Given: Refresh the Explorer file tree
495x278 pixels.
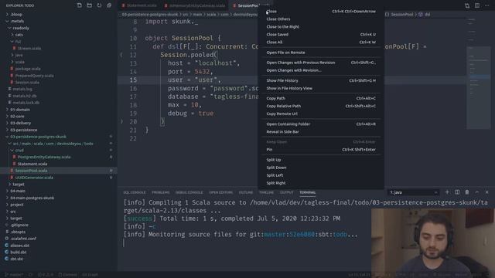Looking at the screenshot, I should point(99,5).
